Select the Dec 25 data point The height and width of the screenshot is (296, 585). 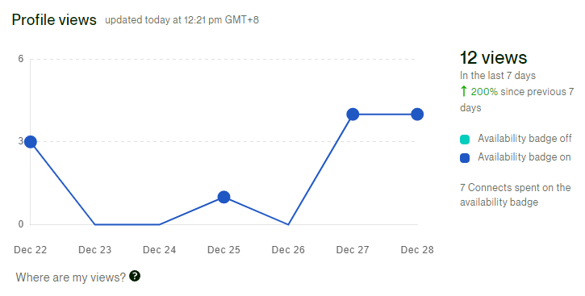[224, 197]
